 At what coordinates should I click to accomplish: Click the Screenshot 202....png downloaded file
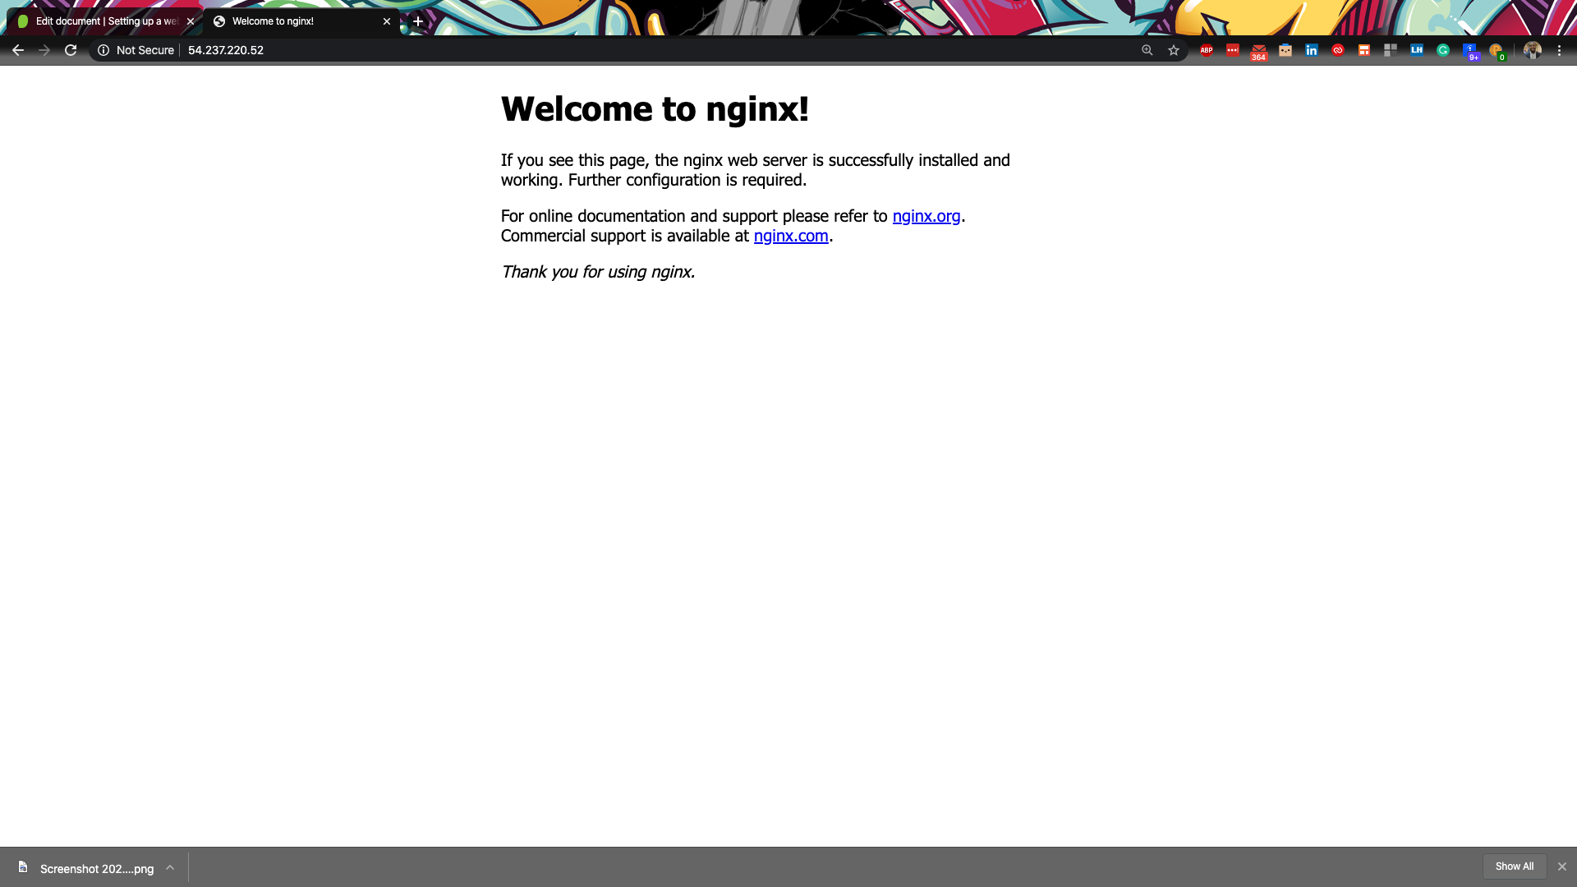click(96, 869)
